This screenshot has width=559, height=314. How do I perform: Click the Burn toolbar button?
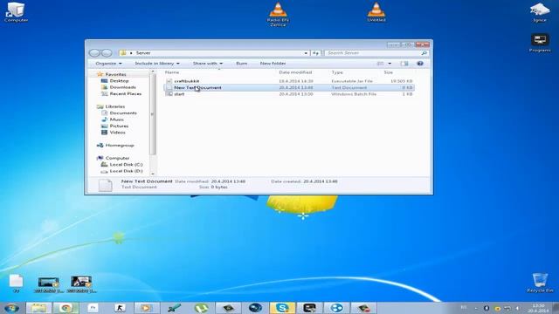pos(241,64)
